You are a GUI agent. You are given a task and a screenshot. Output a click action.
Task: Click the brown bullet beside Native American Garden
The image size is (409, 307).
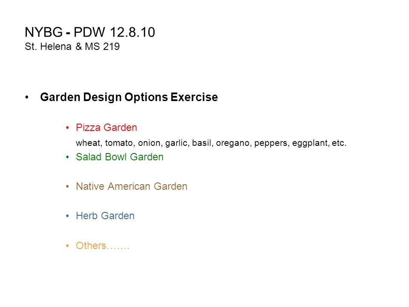68,187
